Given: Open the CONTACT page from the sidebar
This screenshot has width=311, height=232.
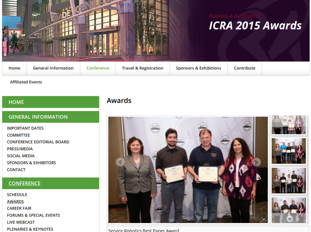Looking at the screenshot, I should click(16, 170).
